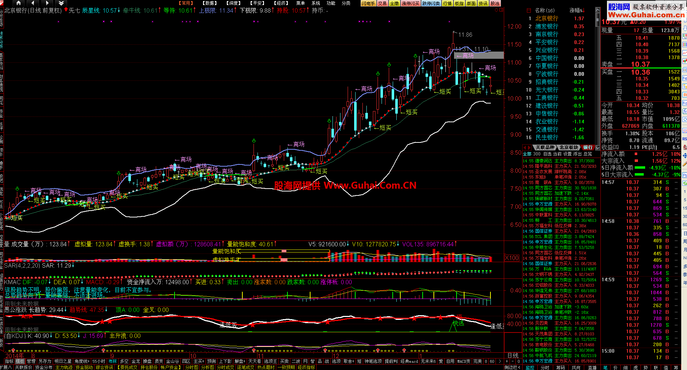The image size is (687, 370).
Task: Open the 系统 menu
Action: (x=316, y=3)
